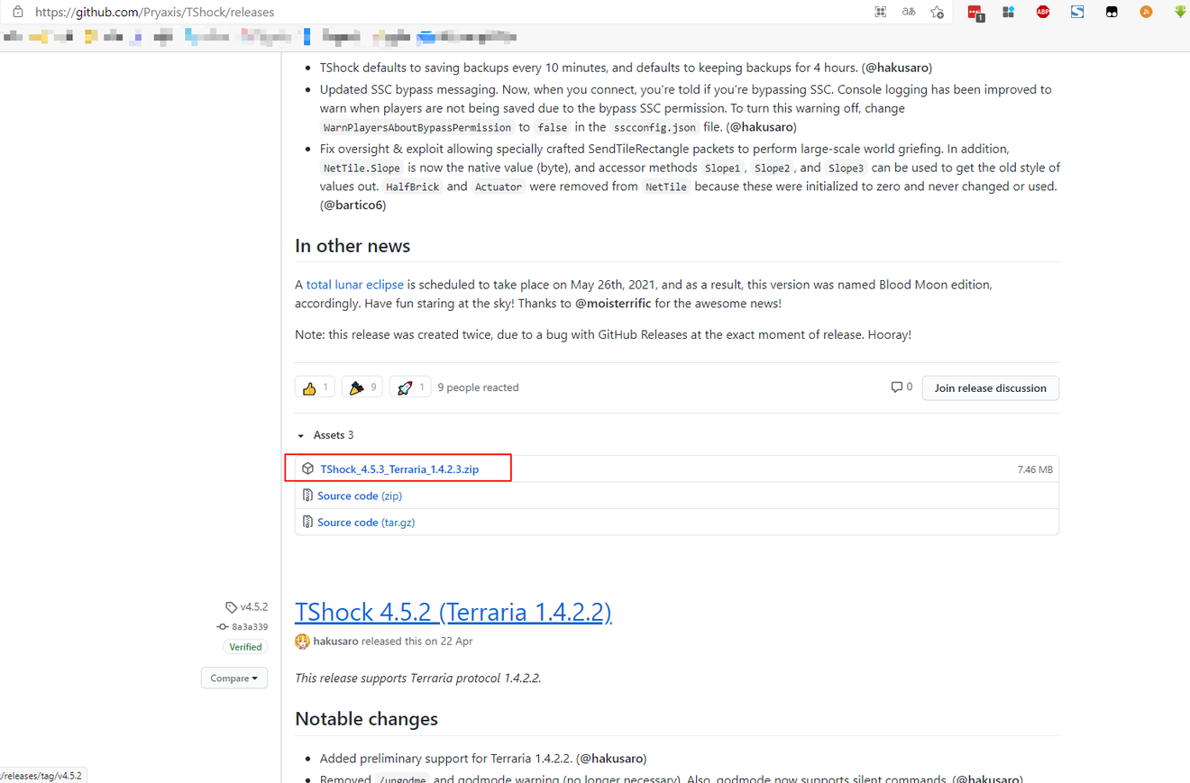Click the green download arrow extension icon
The height and width of the screenshot is (783, 1190).
point(1180,12)
